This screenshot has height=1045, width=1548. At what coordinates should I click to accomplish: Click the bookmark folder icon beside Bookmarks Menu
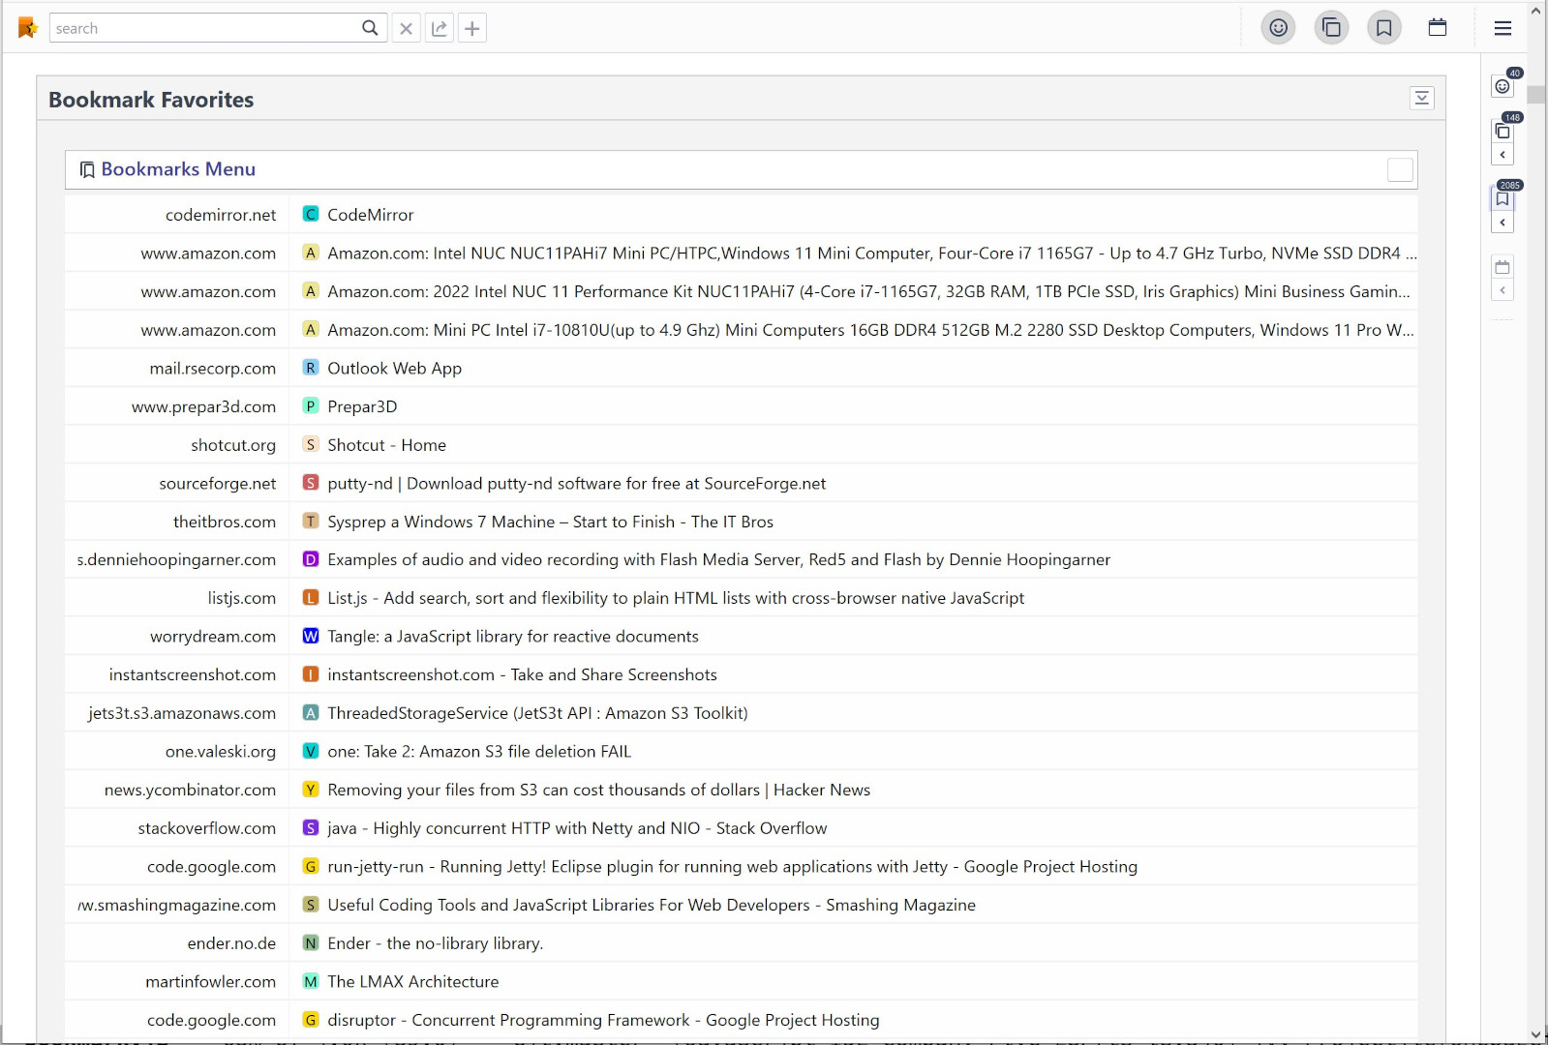tap(87, 170)
